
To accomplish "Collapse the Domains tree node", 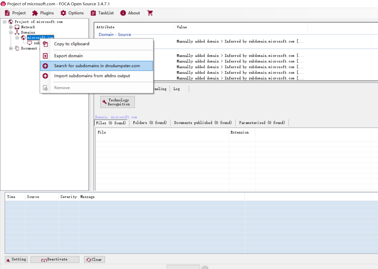I will click(x=11, y=32).
